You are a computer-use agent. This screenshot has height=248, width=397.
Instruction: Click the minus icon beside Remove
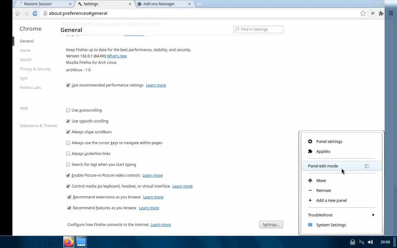(310, 190)
